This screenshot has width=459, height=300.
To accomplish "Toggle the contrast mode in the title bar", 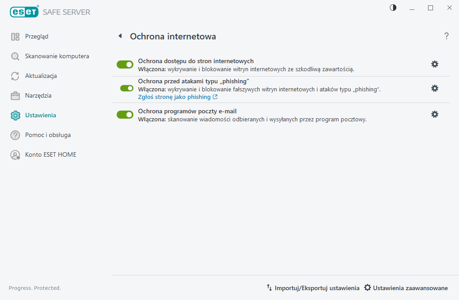I will click(x=393, y=8).
